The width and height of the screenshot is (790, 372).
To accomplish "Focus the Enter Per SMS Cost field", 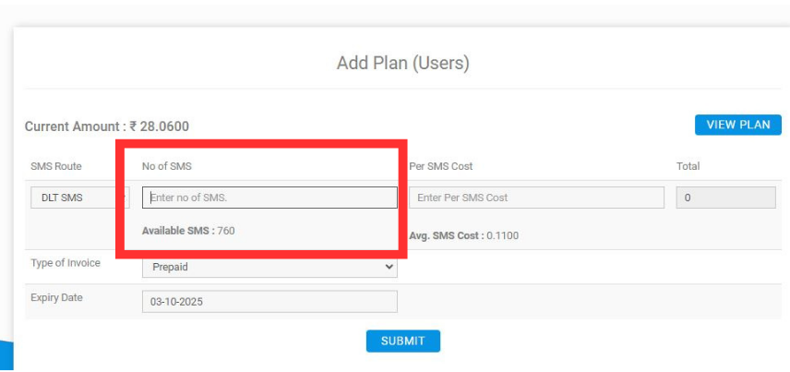I will point(536,198).
